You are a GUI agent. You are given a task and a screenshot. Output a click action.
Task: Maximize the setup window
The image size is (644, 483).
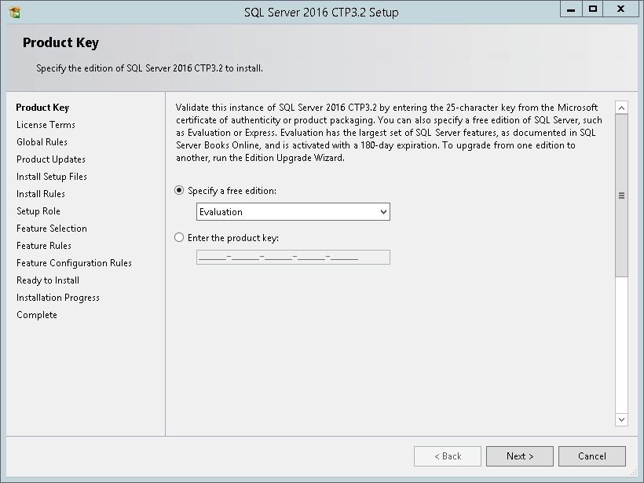(593, 9)
